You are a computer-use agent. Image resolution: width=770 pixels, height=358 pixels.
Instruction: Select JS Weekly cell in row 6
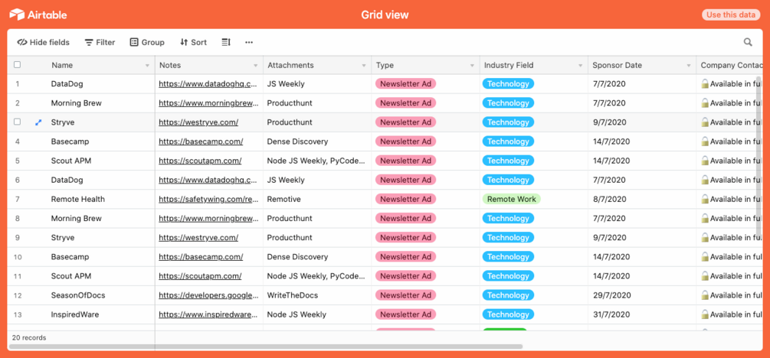pyautogui.click(x=317, y=180)
